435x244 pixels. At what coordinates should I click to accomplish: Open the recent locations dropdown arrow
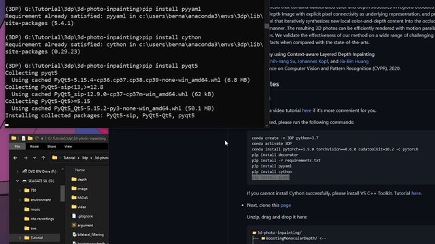[x=35, y=158]
